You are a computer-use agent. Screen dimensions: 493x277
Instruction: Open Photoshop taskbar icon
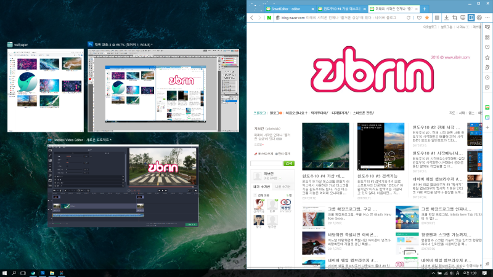pyautogui.click(x=43, y=273)
